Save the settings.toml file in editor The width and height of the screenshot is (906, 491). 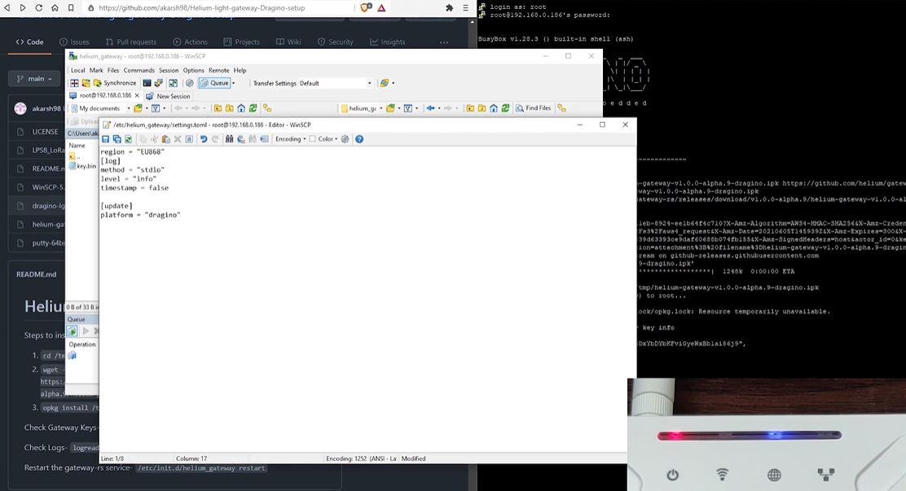105,139
